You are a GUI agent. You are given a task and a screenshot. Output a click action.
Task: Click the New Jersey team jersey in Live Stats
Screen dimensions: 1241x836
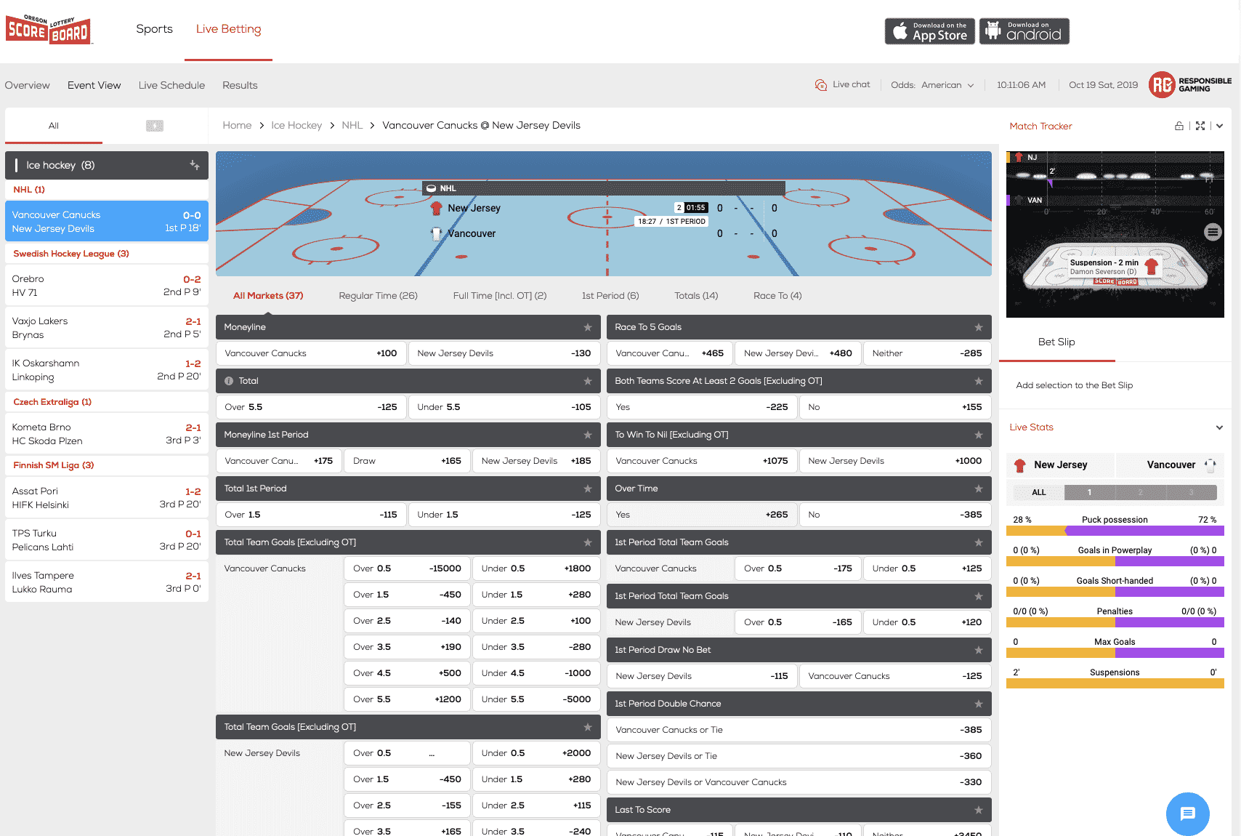pos(1020,465)
